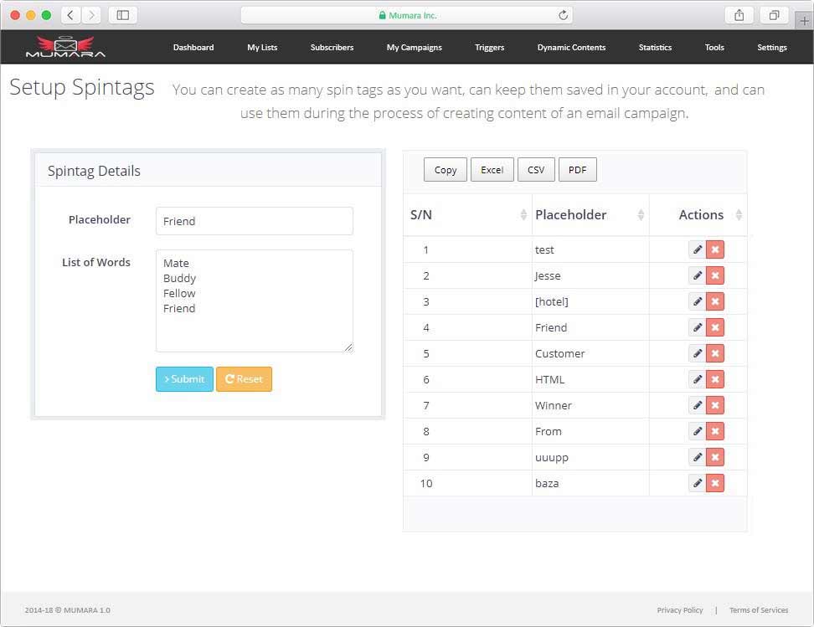The height and width of the screenshot is (627, 814).
Task: Delete the 'Jesse' spintag row
Action: click(715, 275)
